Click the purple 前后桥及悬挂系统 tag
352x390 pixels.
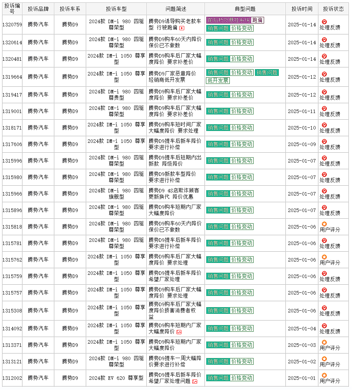(228, 20)
